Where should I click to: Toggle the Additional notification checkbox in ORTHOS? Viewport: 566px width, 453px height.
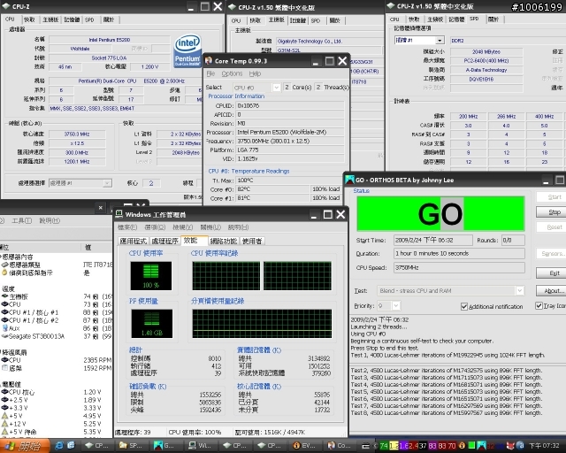point(464,306)
